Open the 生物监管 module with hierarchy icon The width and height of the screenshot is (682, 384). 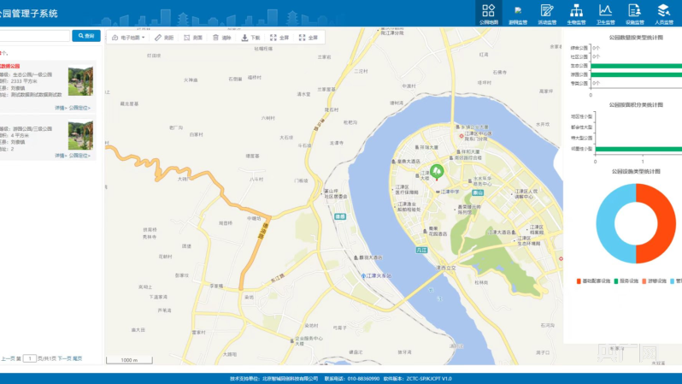576,14
